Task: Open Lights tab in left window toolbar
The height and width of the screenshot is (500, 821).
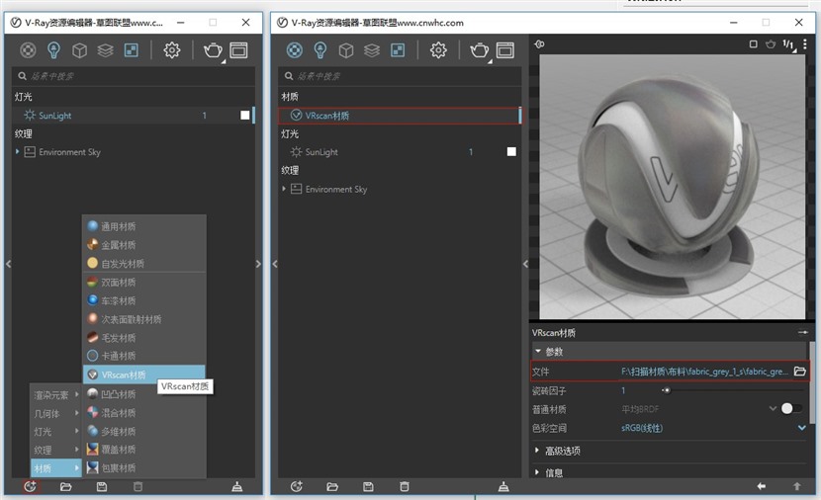Action: (53, 50)
